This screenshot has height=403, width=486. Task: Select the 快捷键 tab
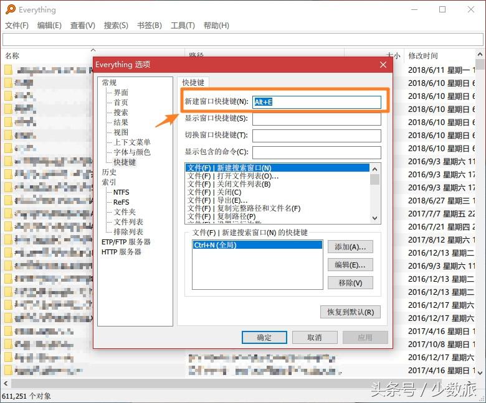click(x=193, y=82)
